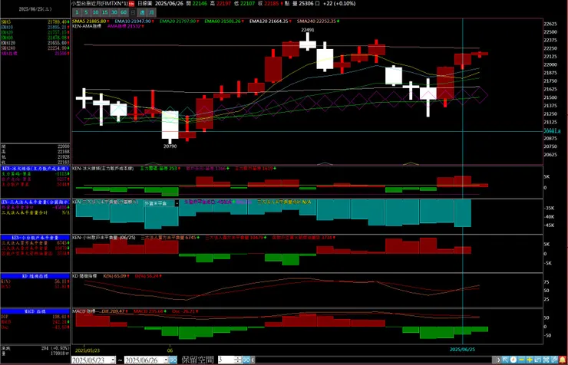The height and width of the screenshot is (365, 568).
Task: Click the 20790 low price annotation
Action: pyautogui.click(x=170, y=146)
